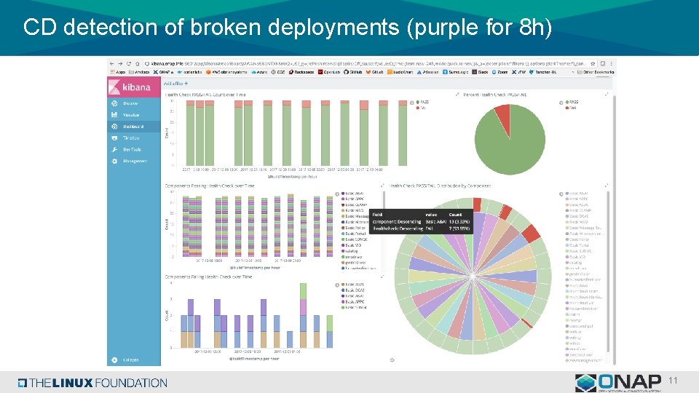Toggle legend of distribution by component chart
Screen dimensions: 699x393
(x=561, y=194)
